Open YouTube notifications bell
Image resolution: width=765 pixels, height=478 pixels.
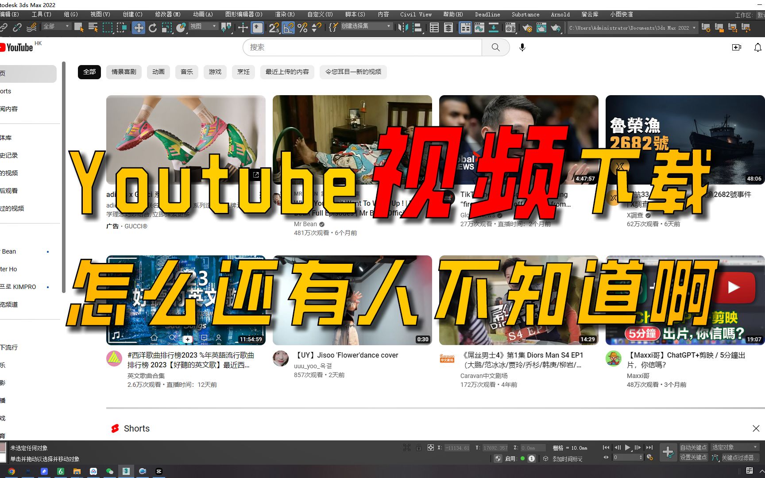758,47
